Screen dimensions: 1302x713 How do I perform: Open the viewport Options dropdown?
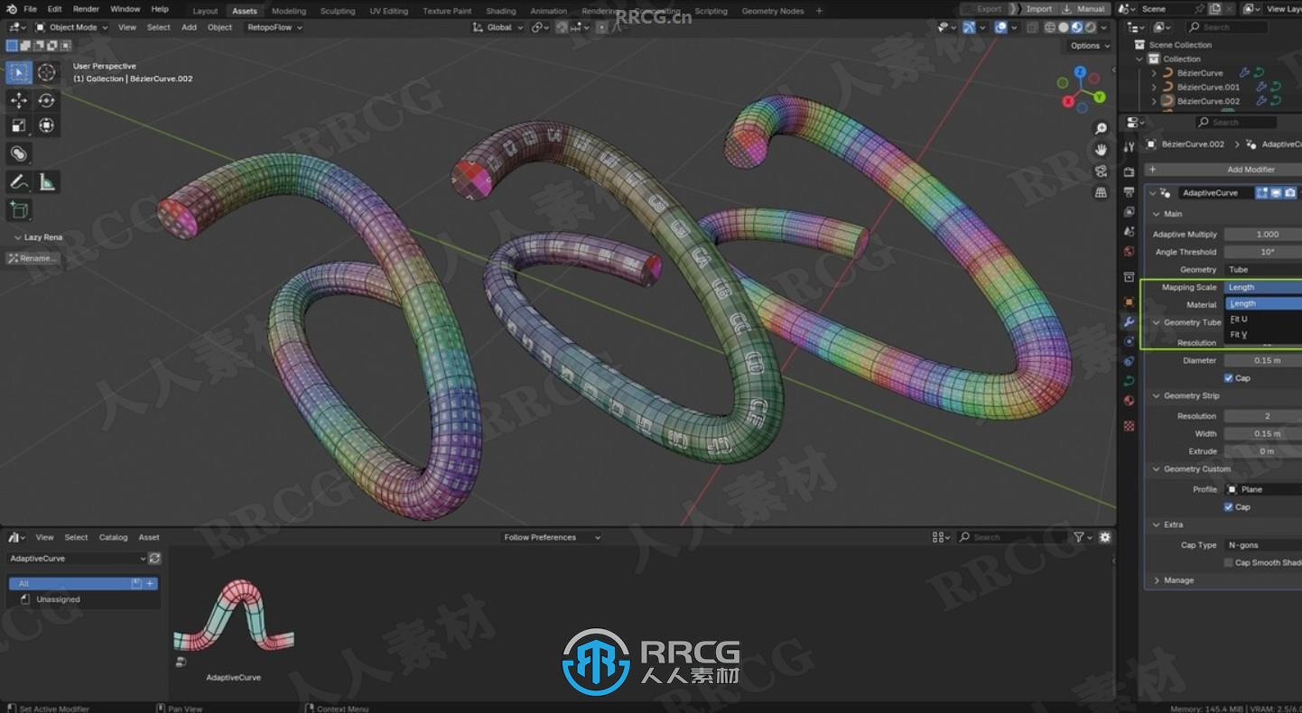pyautogui.click(x=1089, y=45)
